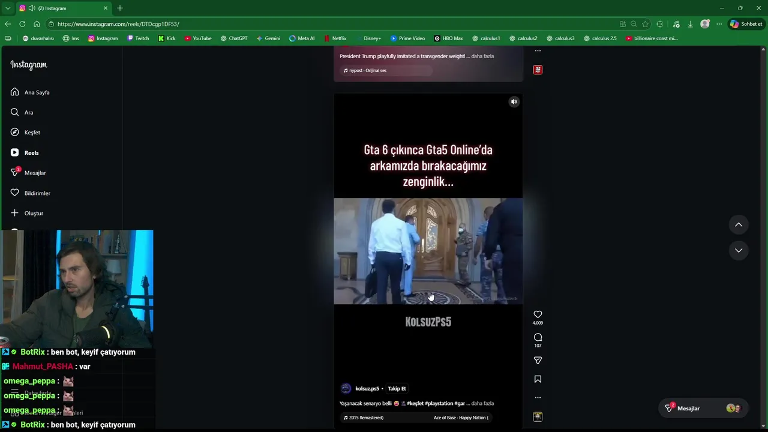Open browser downloads
The width and height of the screenshot is (768, 432).
pyautogui.click(x=690, y=24)
